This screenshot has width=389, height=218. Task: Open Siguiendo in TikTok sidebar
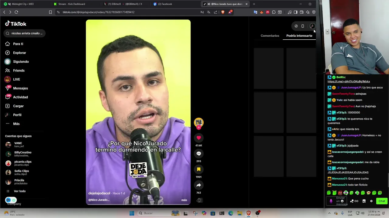(21, 61)
